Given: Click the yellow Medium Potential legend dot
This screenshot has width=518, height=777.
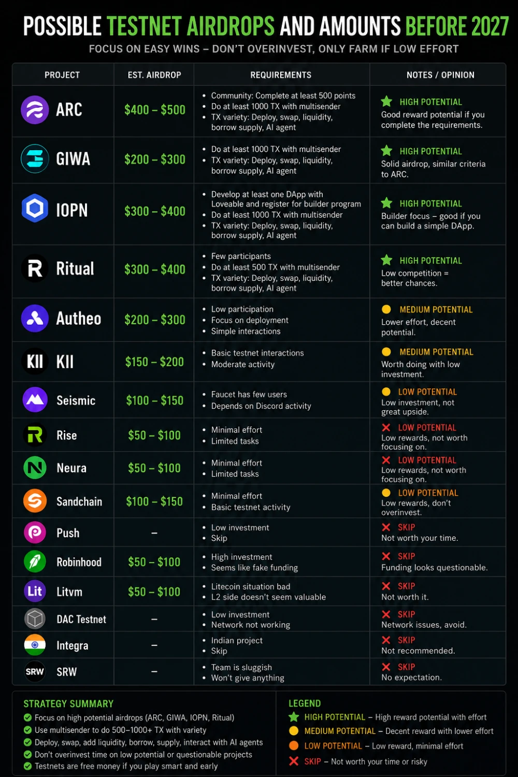Looking at the screenshot, I should point(294,731).
